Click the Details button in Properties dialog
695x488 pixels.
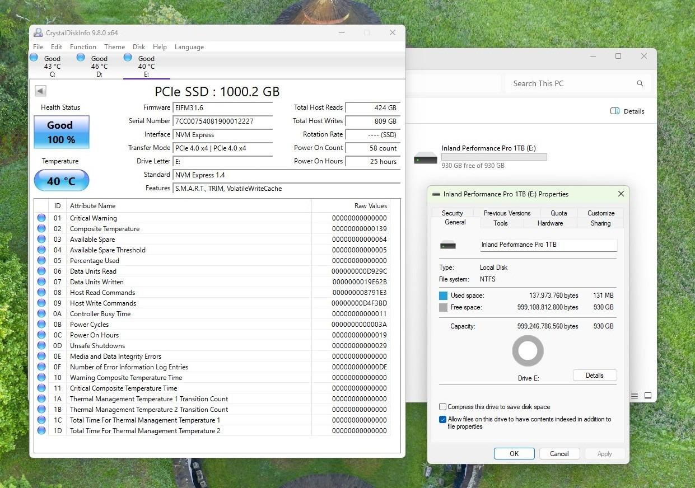tap(595, 376)
